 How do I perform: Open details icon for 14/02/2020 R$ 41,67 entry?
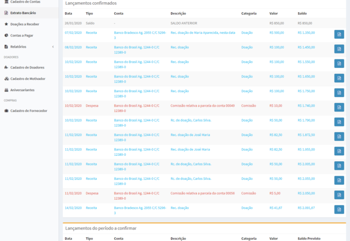(339, 209)
